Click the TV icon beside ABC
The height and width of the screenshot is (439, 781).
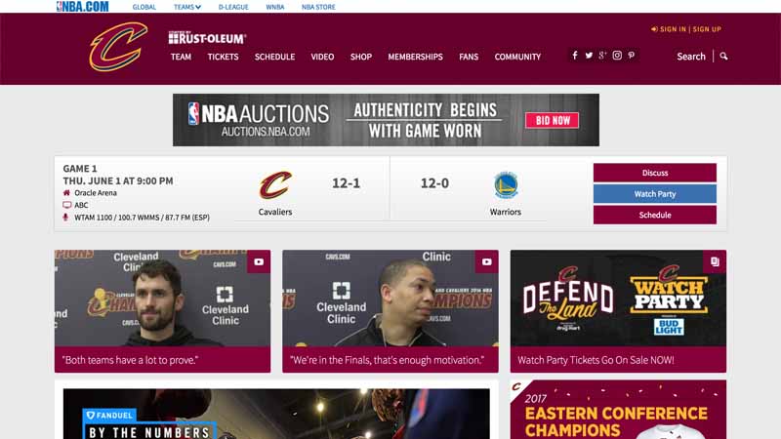tap(66, 205)
